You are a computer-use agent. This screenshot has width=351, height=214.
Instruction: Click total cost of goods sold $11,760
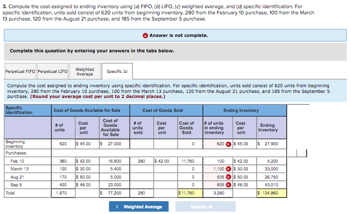coord(190,193)
